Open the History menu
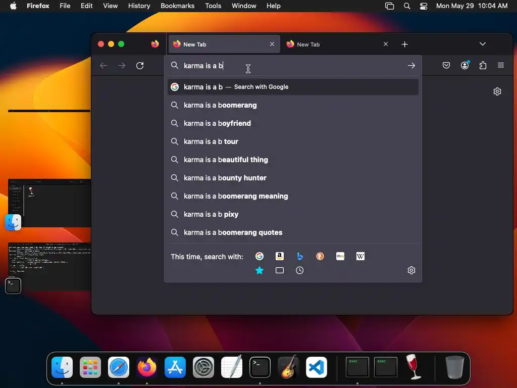Image resolution: width=517 pixels, height=388 pixels. 139,6
